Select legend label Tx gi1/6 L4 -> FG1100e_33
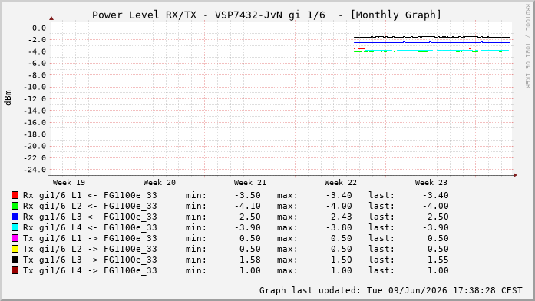The image size is (535, 301). click(x=90, y=270)
